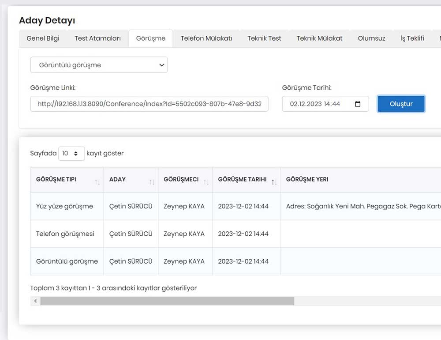Select the Görüntülü görüşme table cell

coord(67,261)
